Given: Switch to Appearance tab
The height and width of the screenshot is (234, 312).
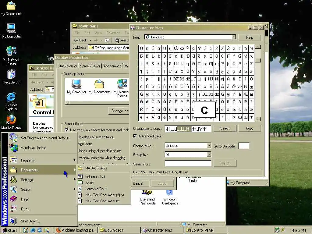Looking at the screenshot, I should tap(112, 66).
